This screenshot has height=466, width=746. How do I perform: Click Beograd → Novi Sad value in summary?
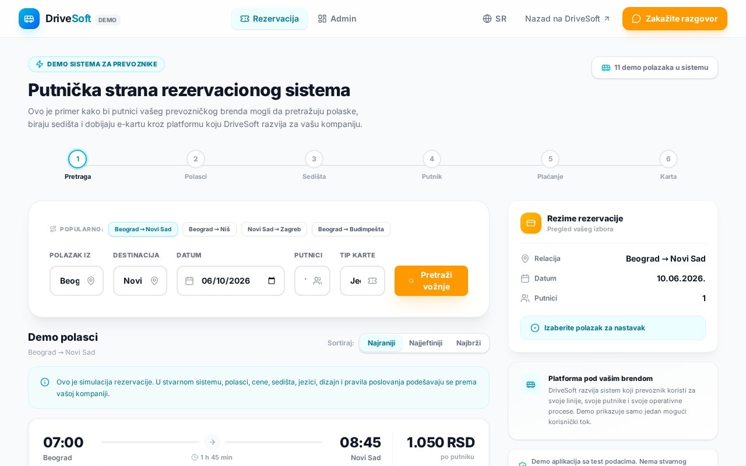tap(666, 259)
